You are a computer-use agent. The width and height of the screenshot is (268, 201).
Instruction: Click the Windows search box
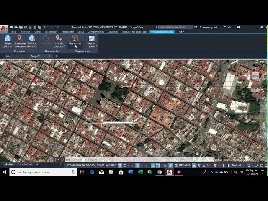click(43, 172)
